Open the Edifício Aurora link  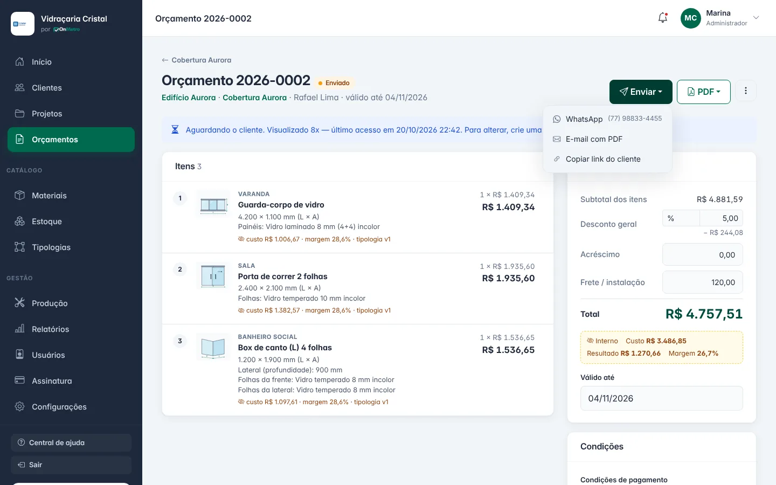[x=189, y=98]
